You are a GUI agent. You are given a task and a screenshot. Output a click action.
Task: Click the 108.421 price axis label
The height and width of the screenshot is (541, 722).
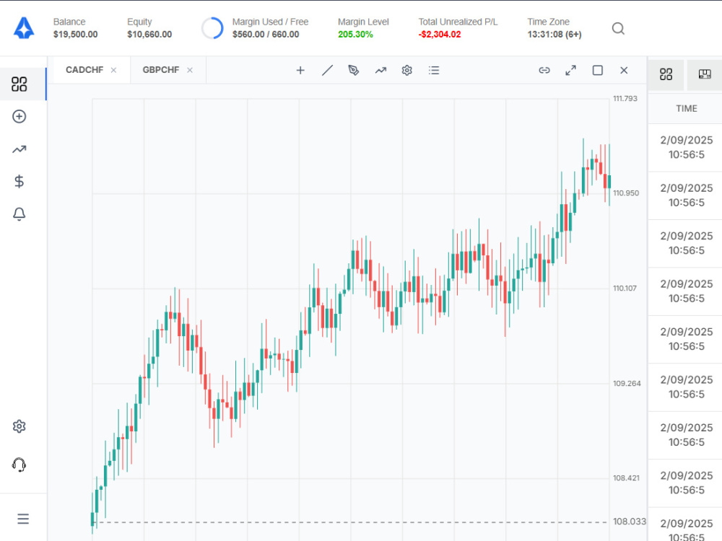point(626,478)
